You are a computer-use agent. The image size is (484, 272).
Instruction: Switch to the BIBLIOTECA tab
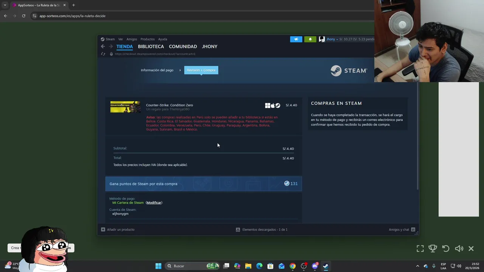tap(151, 46)
